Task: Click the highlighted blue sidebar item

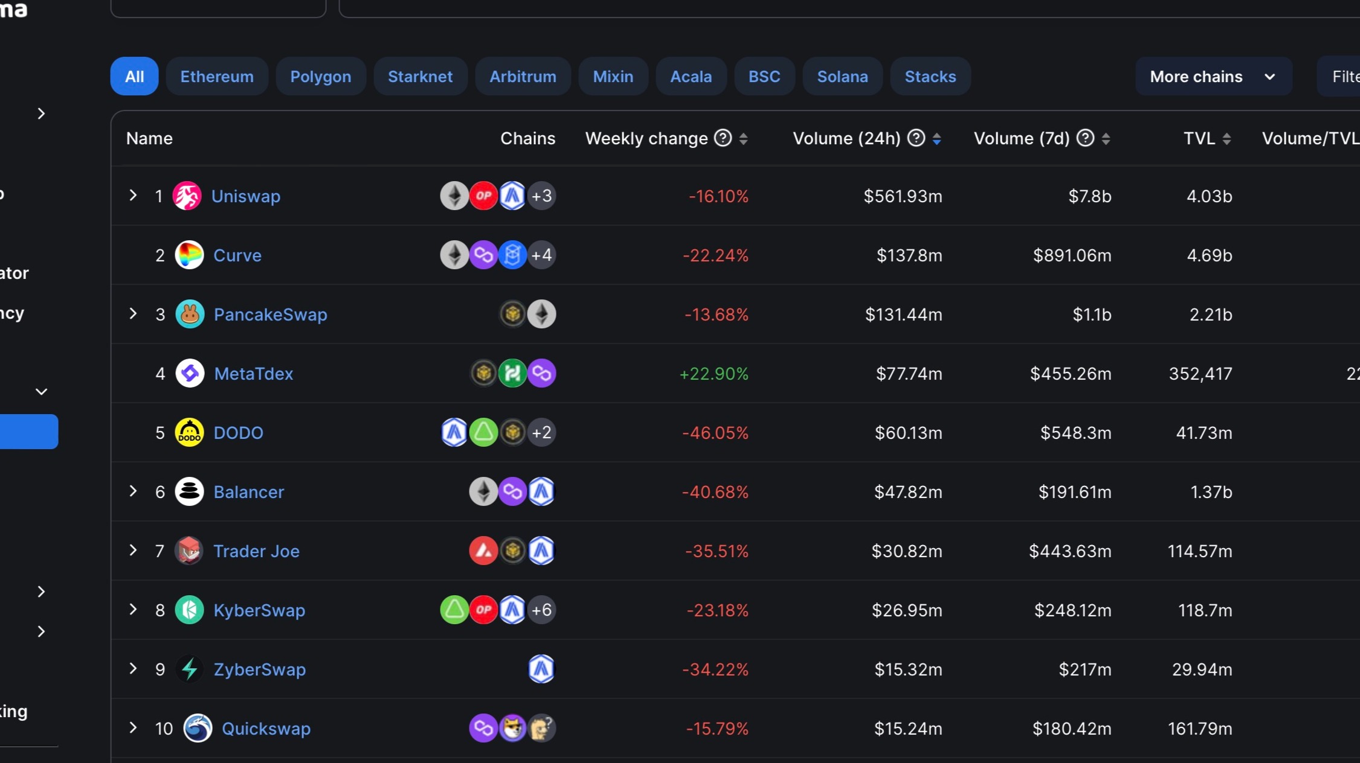Action: coord(28,432)
